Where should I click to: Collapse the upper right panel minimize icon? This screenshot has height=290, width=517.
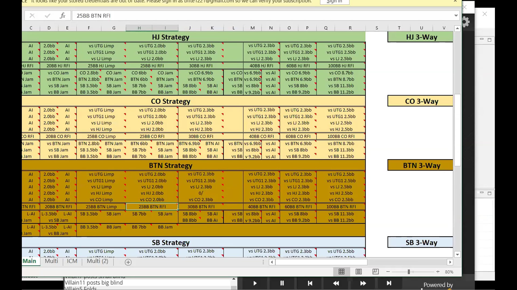pos(482,39)
